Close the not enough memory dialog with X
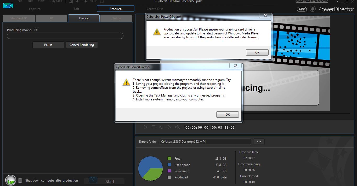Viewport: 357px width, 186px height. pos(236,66)
